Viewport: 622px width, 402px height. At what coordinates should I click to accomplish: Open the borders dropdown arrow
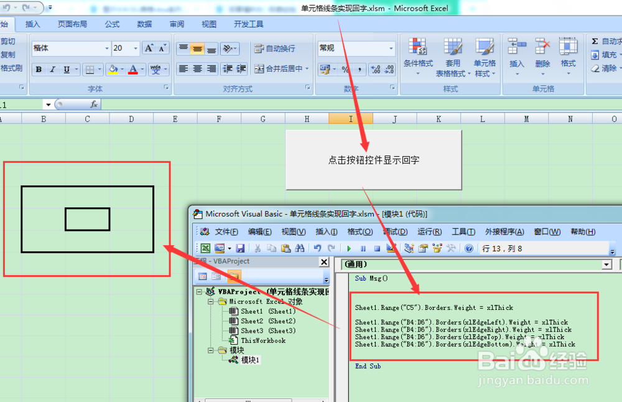(x=100, y=70)
